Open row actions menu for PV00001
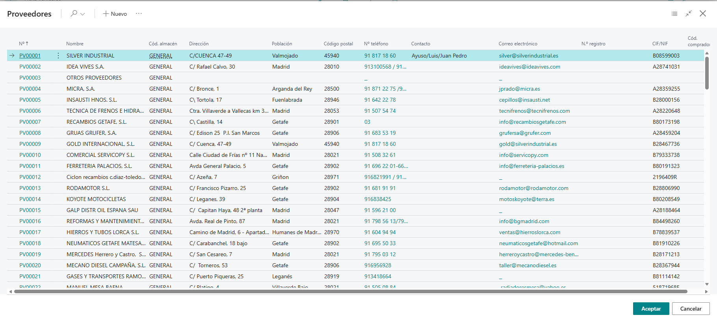The image size is (717, 324). [x=58, y=56]
